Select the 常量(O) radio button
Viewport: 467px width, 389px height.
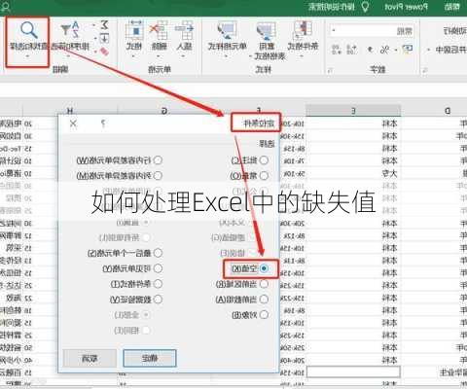[264, 176]
